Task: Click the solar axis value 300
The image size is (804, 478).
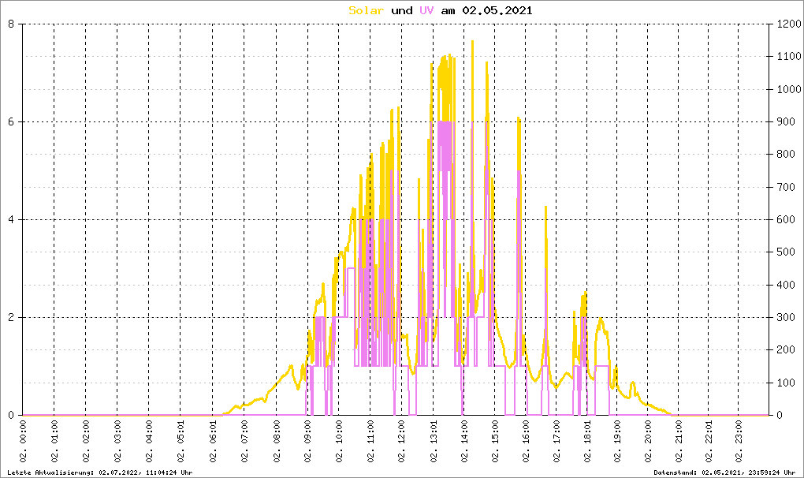Action: click(x=785, y=317)
